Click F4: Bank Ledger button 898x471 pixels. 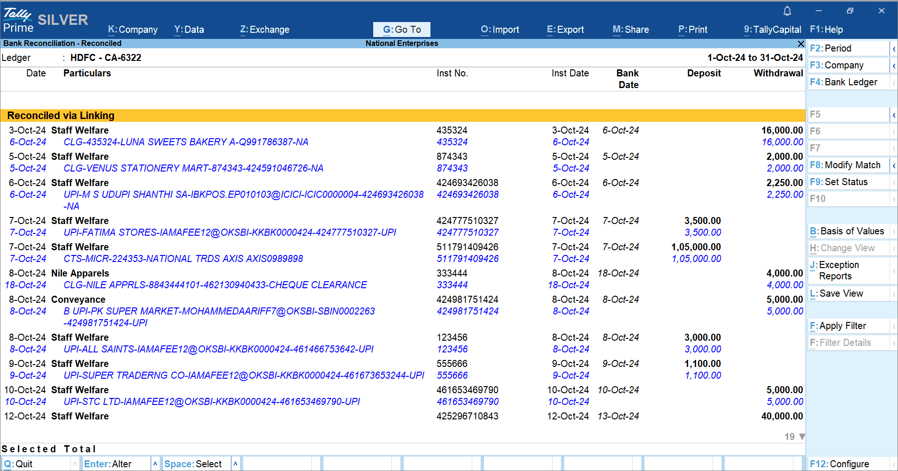[849, 82]
